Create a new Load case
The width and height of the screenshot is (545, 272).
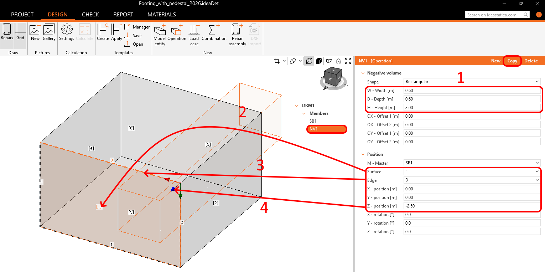194,35
